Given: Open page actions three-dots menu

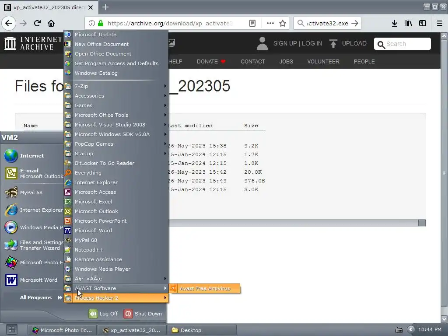Looking at the screenshot, I should (270, 23).
